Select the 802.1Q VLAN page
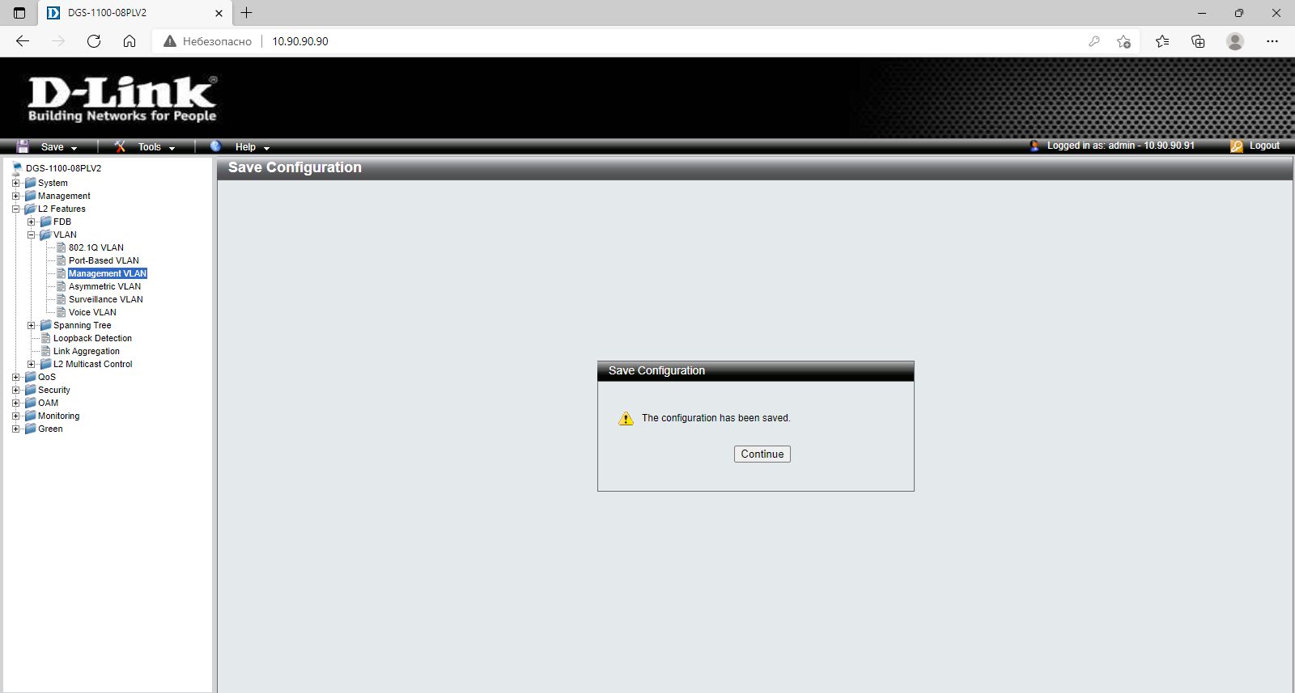Screen dimensions: 1295x693 96,247
